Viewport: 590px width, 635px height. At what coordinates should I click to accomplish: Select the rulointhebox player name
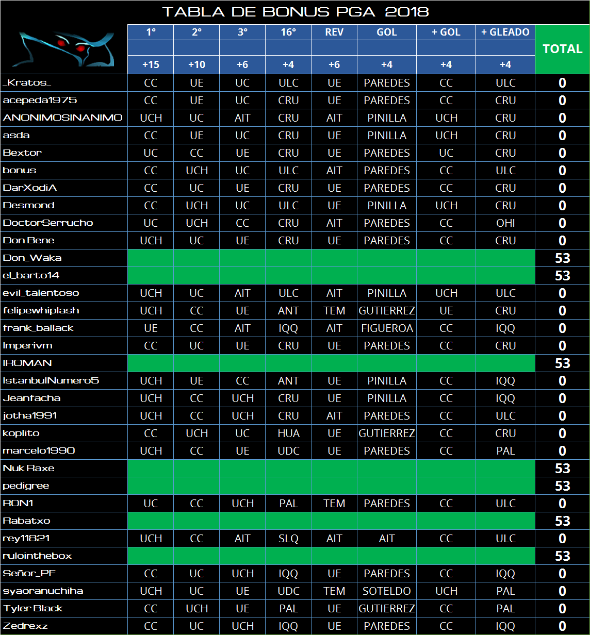(x=37, y=556)
